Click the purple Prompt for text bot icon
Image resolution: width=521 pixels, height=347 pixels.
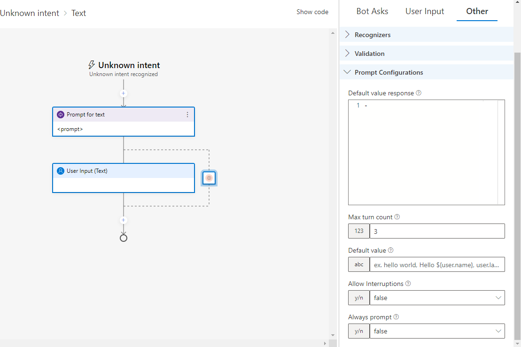(x=61, y=115)
